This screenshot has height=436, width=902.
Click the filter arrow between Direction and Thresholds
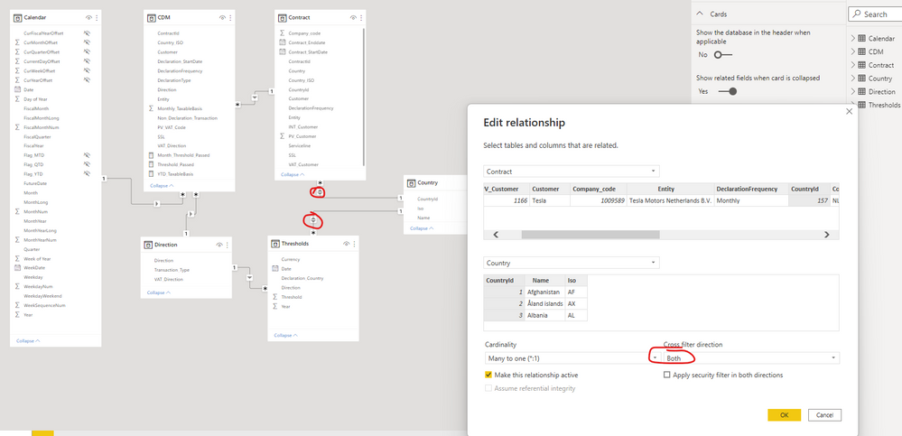click(x=250, y=277)
